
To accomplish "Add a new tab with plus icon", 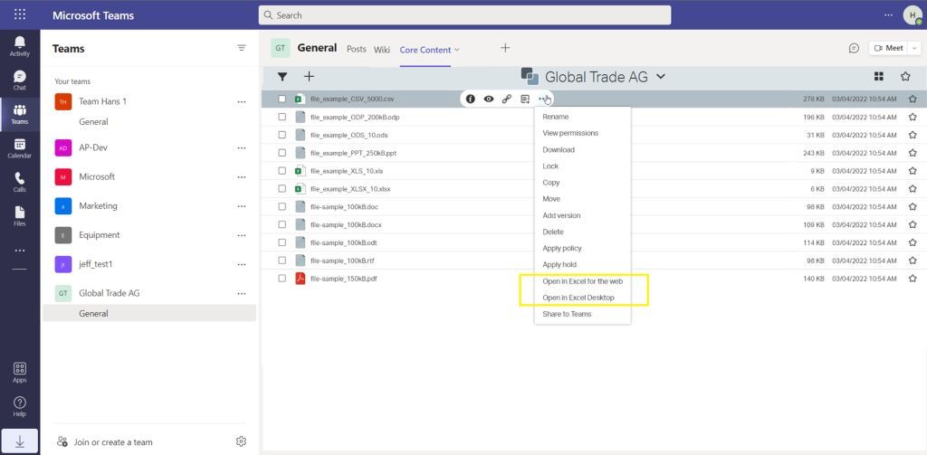I will [505, 48].
